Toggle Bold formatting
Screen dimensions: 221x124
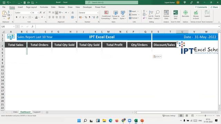17,17
